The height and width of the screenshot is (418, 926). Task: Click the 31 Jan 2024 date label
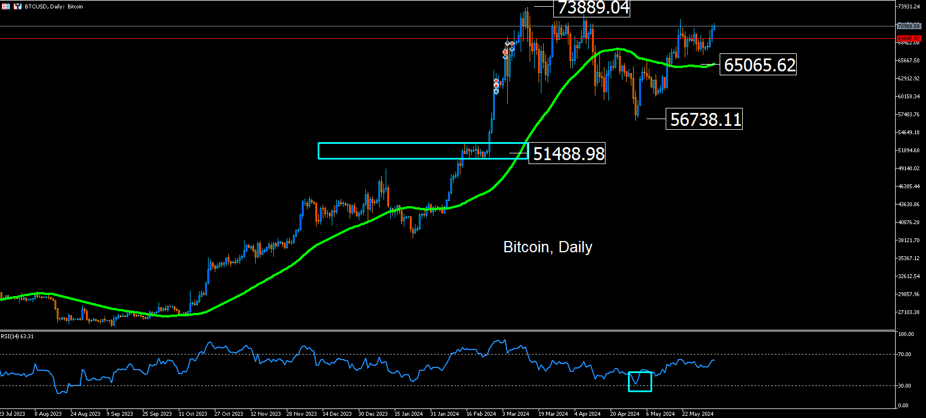pos(445,414)
